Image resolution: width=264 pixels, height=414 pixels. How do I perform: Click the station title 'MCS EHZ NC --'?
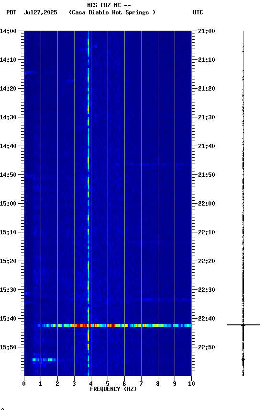(x=109, y=5)
